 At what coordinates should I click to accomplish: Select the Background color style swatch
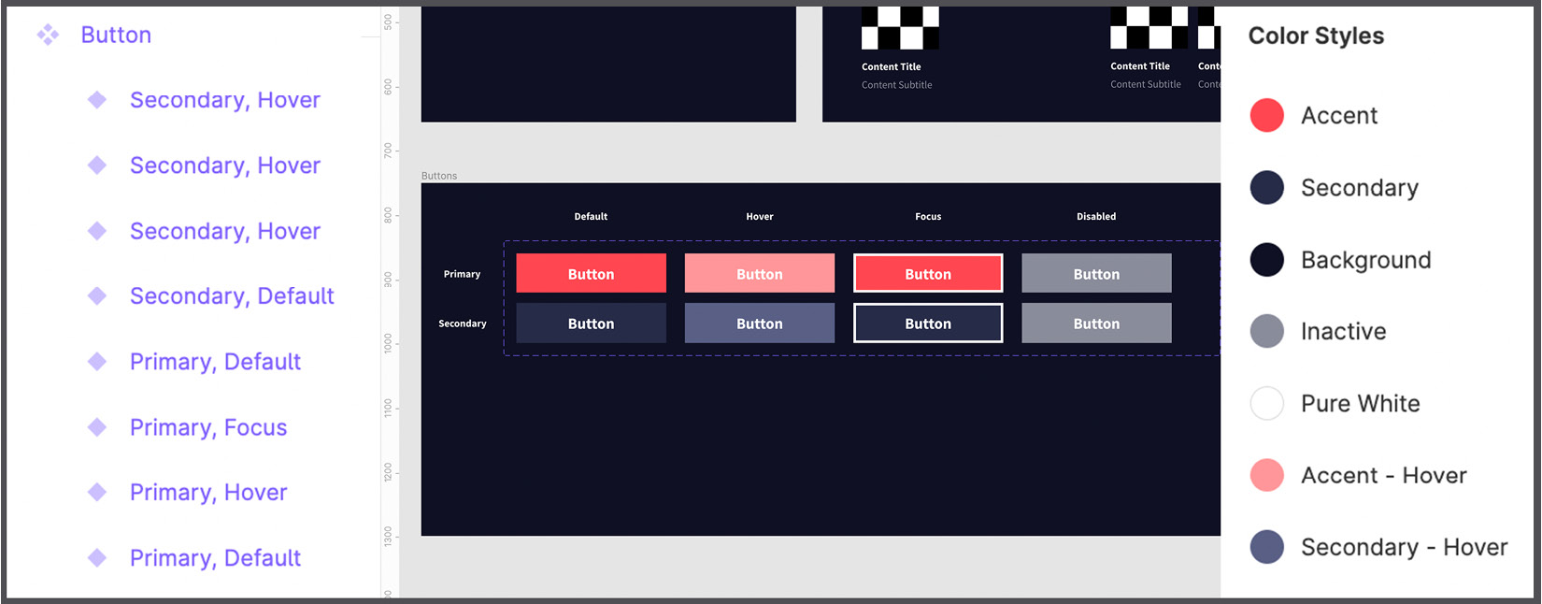[x=1266, y=260]
